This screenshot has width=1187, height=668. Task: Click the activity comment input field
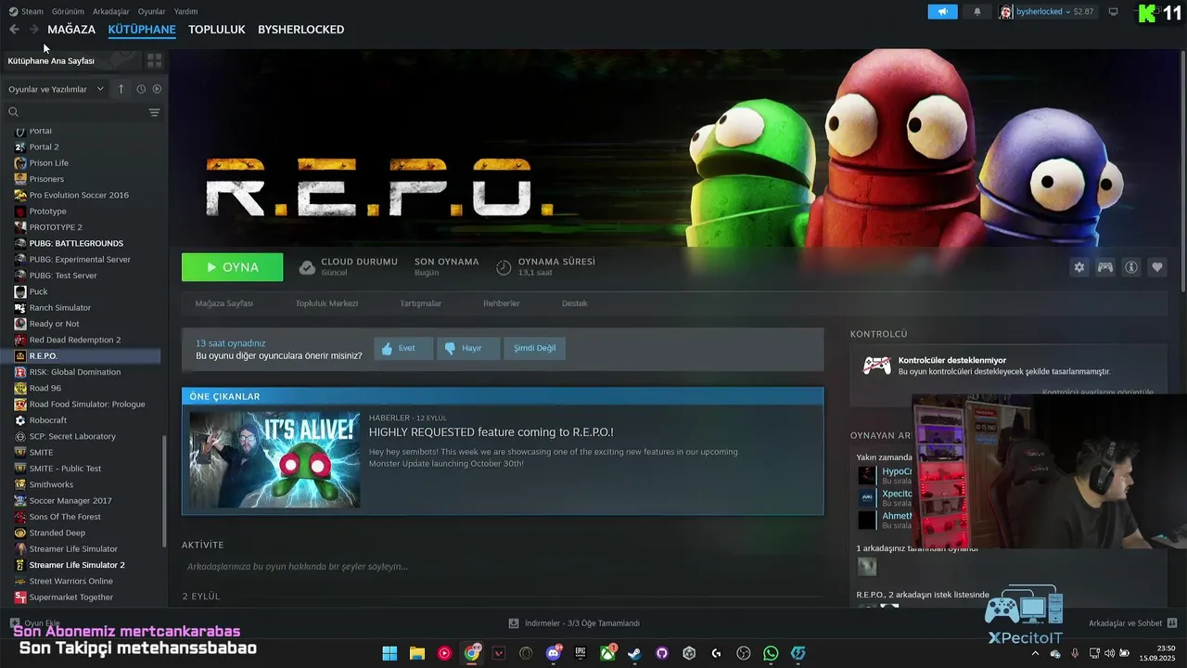click(501, 567)
